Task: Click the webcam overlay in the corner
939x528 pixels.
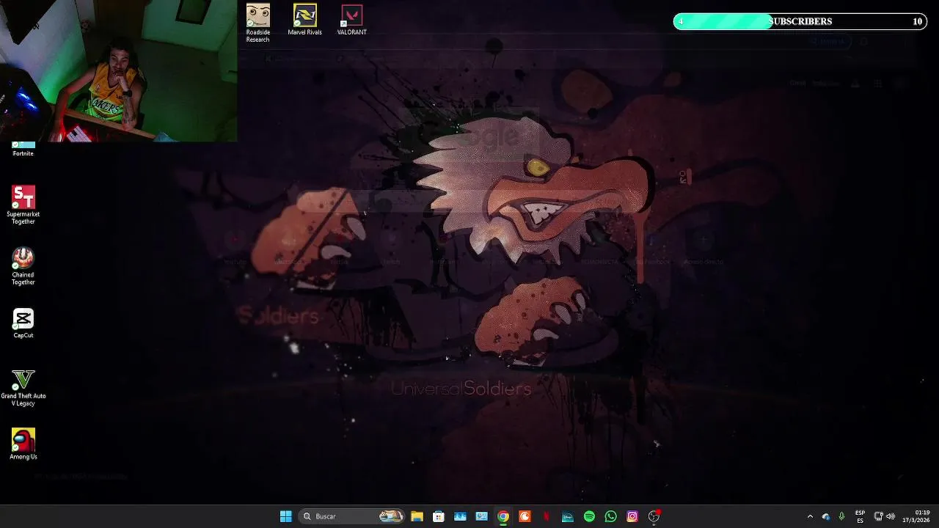Action: [x=118, y=70]
